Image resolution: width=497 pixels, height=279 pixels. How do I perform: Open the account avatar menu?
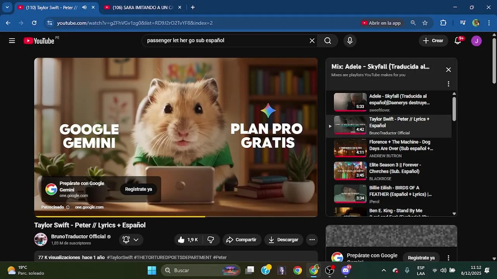click(476, 41)
